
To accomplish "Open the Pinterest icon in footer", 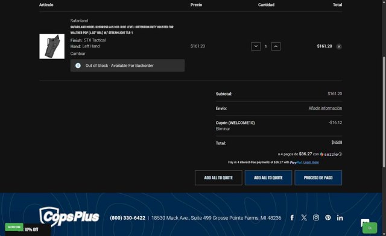I will pos(328,217).
